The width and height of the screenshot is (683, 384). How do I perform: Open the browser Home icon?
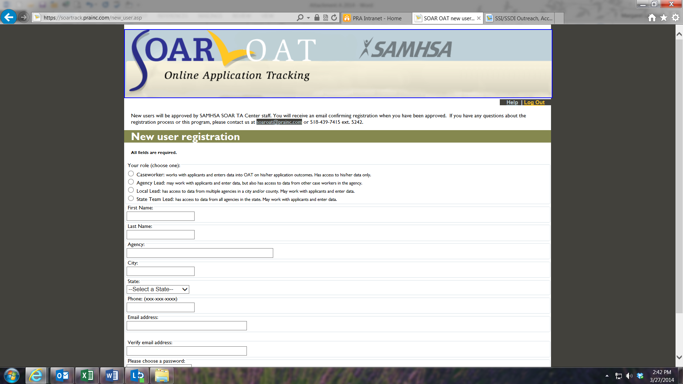tap(652, 18)
